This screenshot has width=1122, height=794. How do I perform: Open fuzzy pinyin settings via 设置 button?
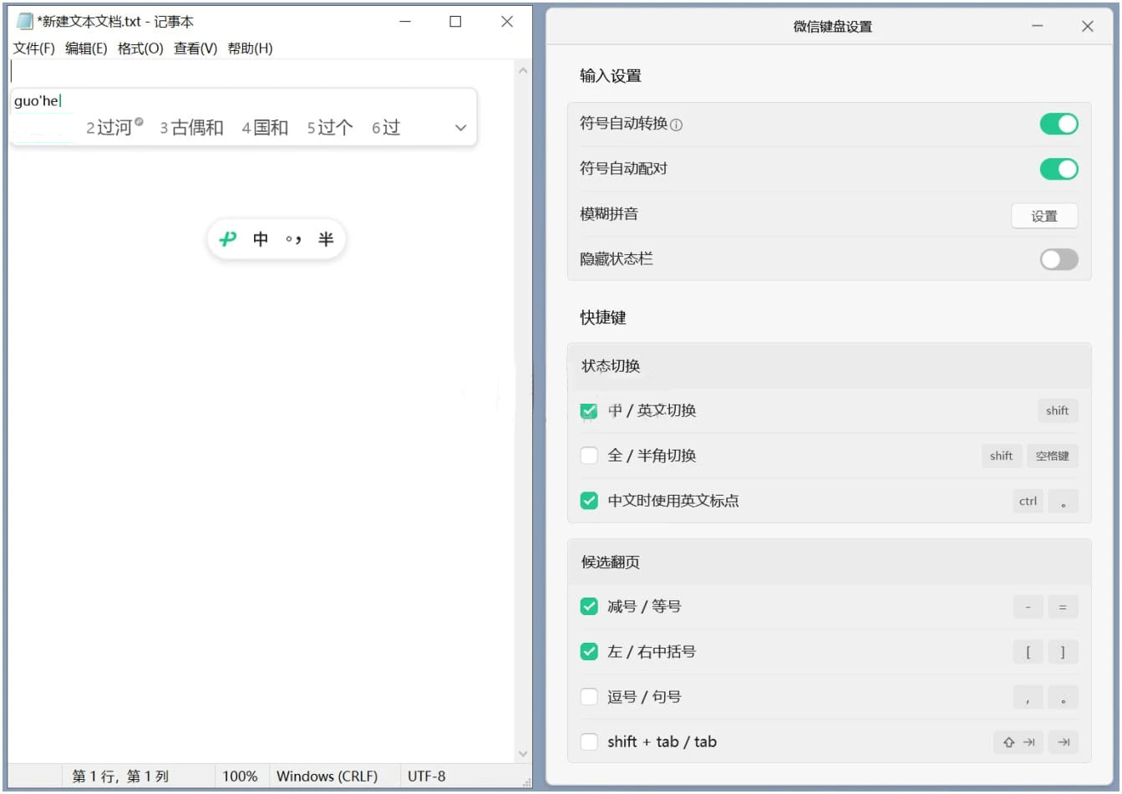[x=1044, y=216]
